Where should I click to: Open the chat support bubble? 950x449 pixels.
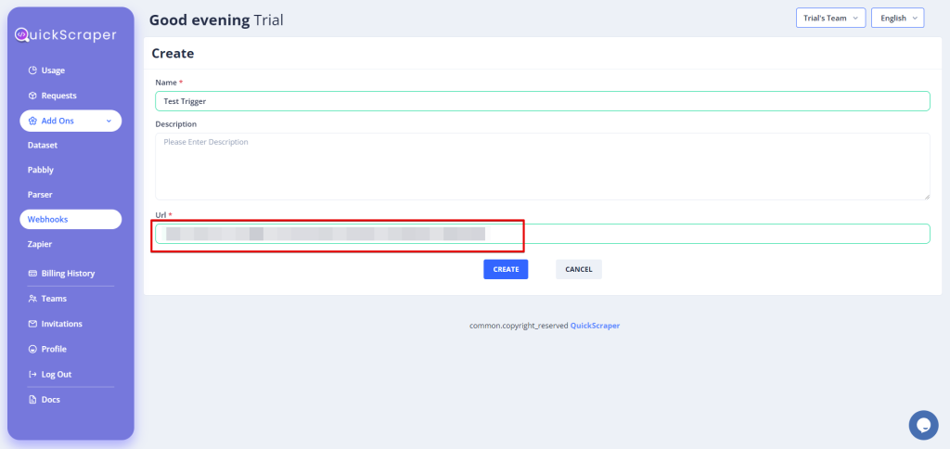pyautogui.click(x=922, y=425)
